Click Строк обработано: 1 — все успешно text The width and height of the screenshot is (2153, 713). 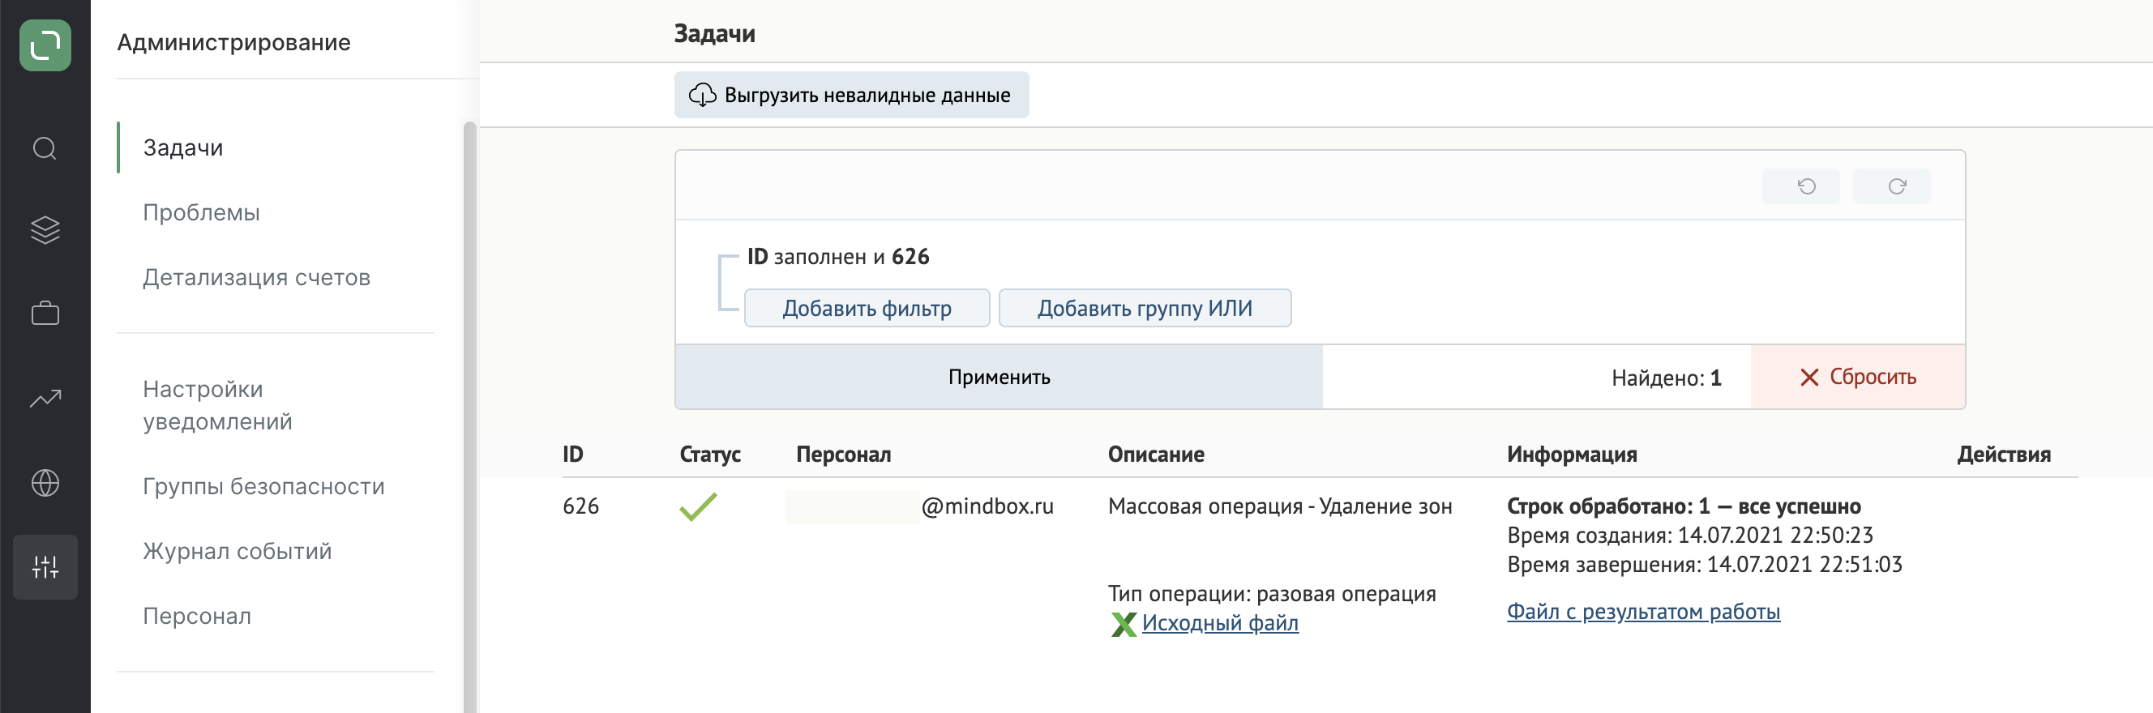(x=1684, y=506)
